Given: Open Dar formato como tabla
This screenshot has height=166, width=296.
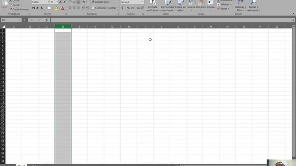Looking at the screenshot, I should [x=167, y=6].
